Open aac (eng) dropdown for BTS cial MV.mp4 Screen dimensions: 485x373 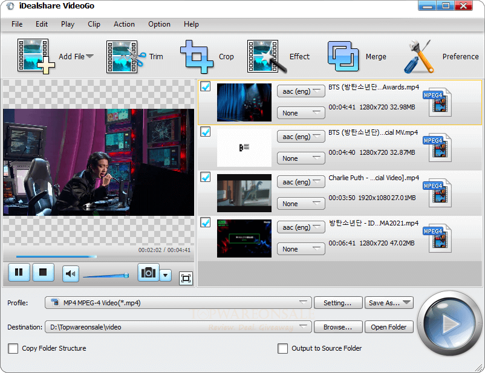pos(301,137)
